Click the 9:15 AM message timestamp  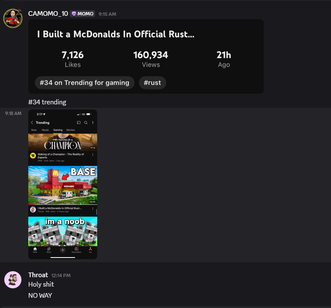[x=107, y=14]
